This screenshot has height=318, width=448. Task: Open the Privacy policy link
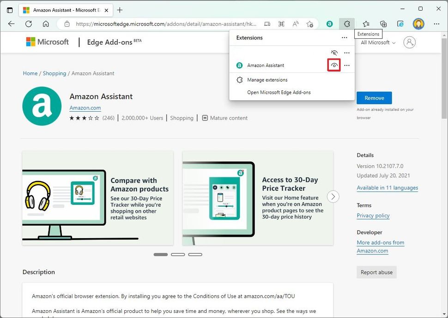373,216
